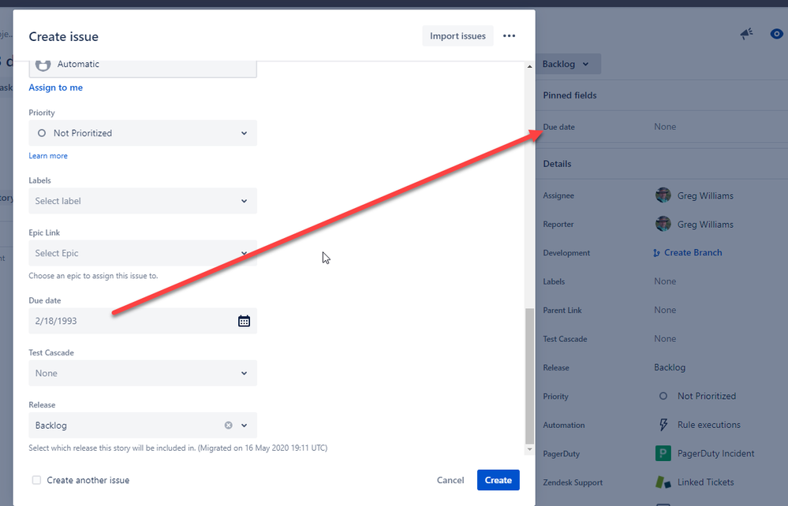Open the Automatic assignee field
788x506 pixels.
(x=143, y=69)
